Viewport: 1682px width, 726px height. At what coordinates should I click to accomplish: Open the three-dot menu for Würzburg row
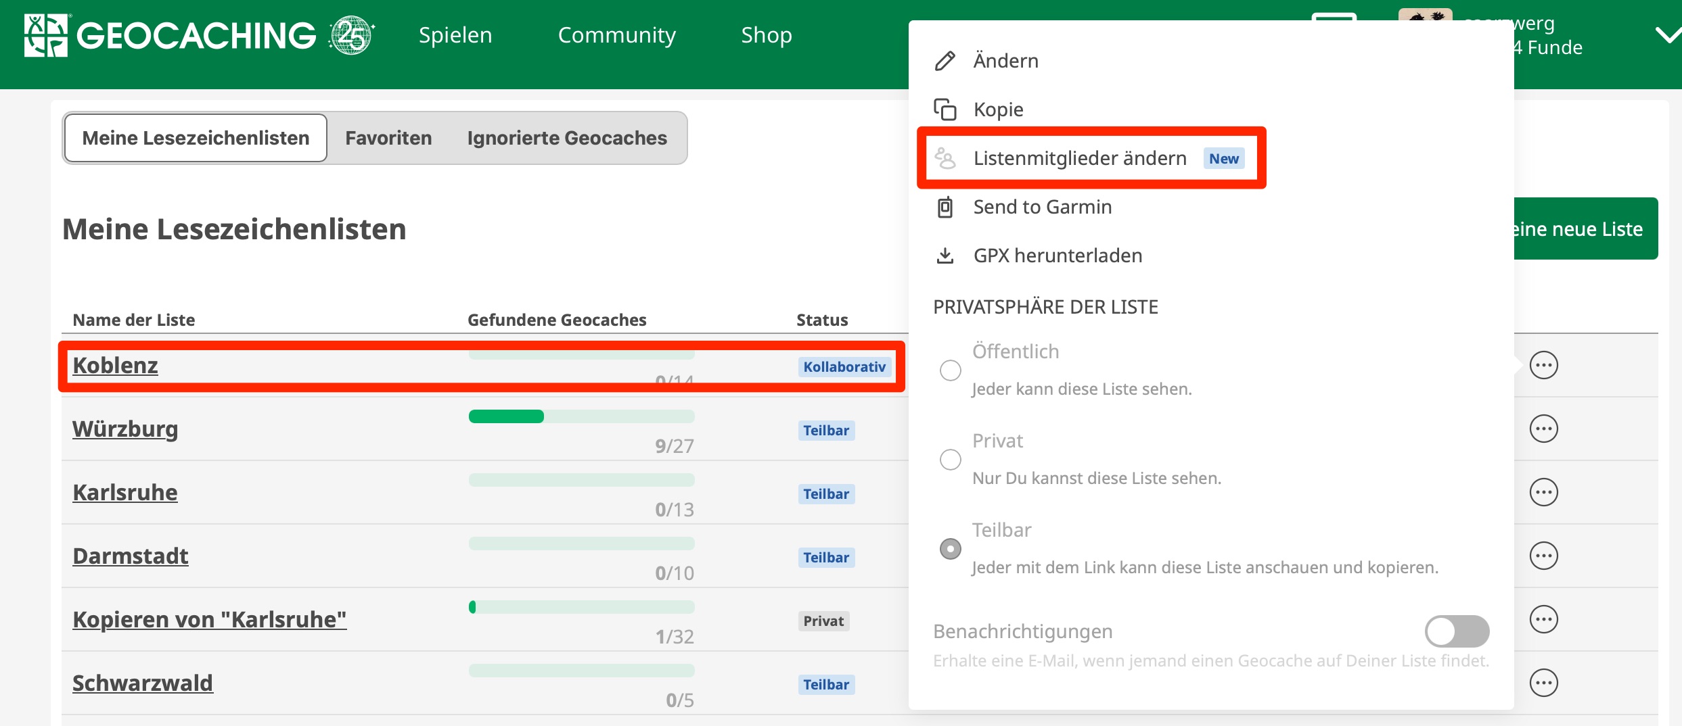(x=1543, y=429)
